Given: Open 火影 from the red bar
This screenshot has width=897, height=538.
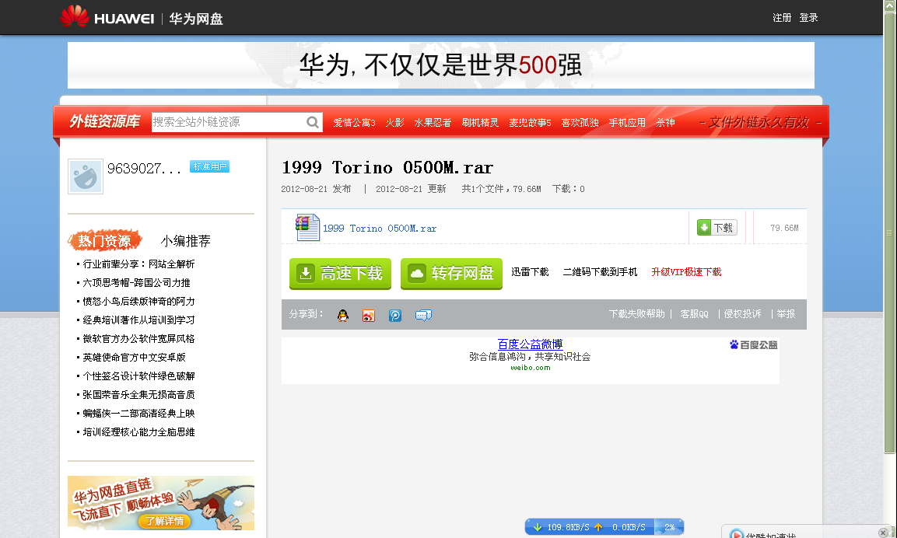Looking at the screenshot, I should [394, 123].
